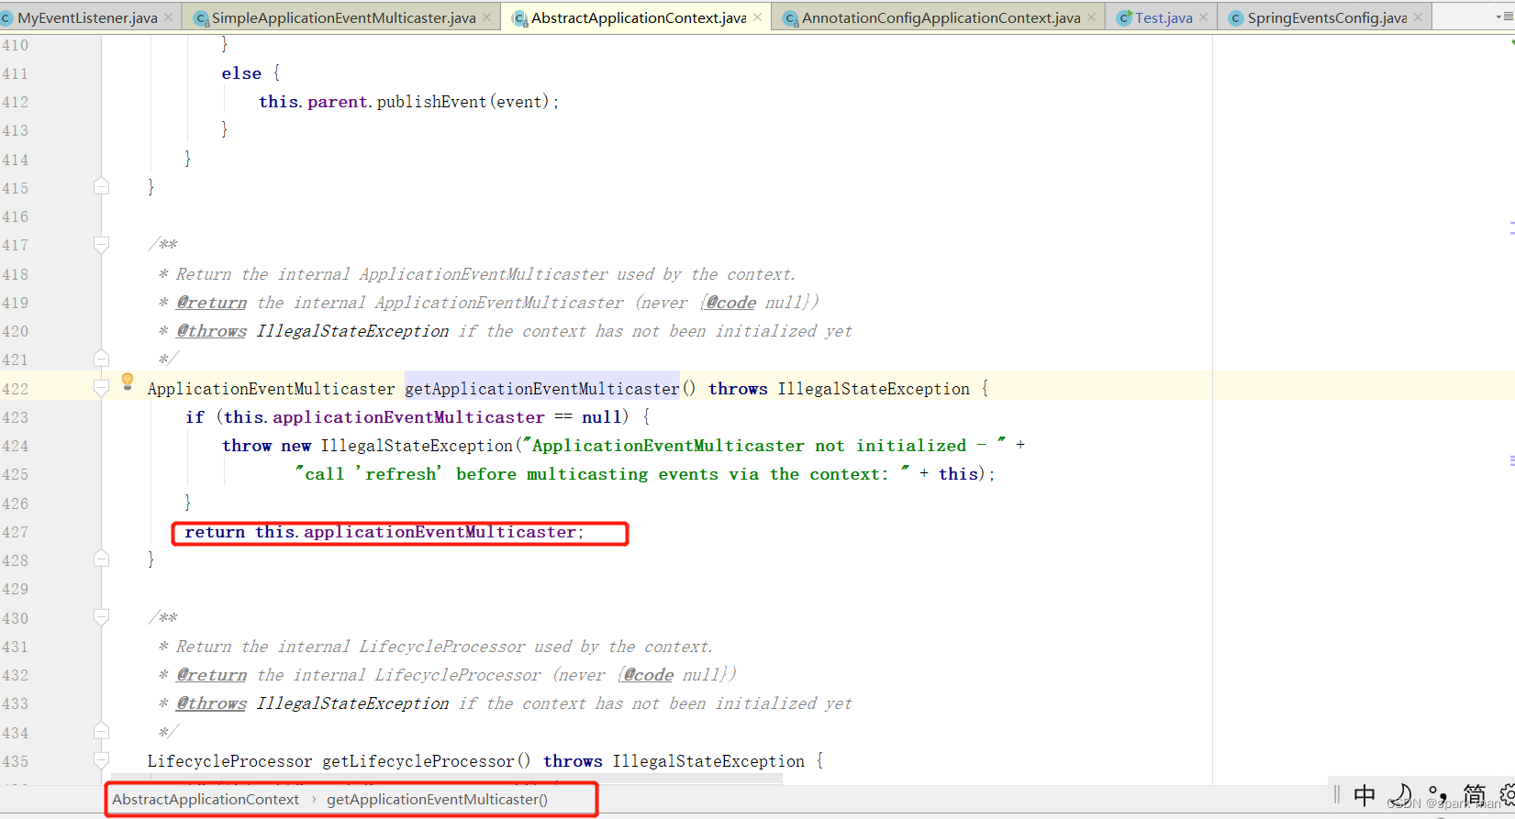Click the scrollbar stripe mark near line 424
This screenshot has height=819, width=1515.
(1511, 460)
